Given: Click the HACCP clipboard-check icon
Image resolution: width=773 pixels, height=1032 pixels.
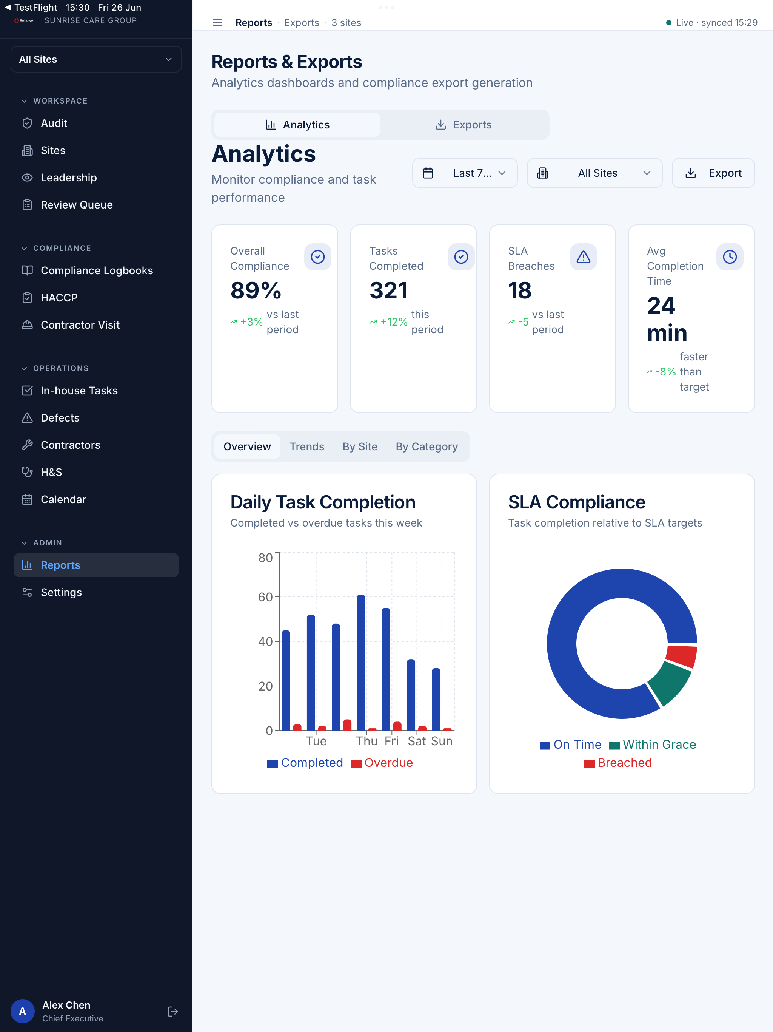Looking at the screenshot, I should tap(27, 298).
